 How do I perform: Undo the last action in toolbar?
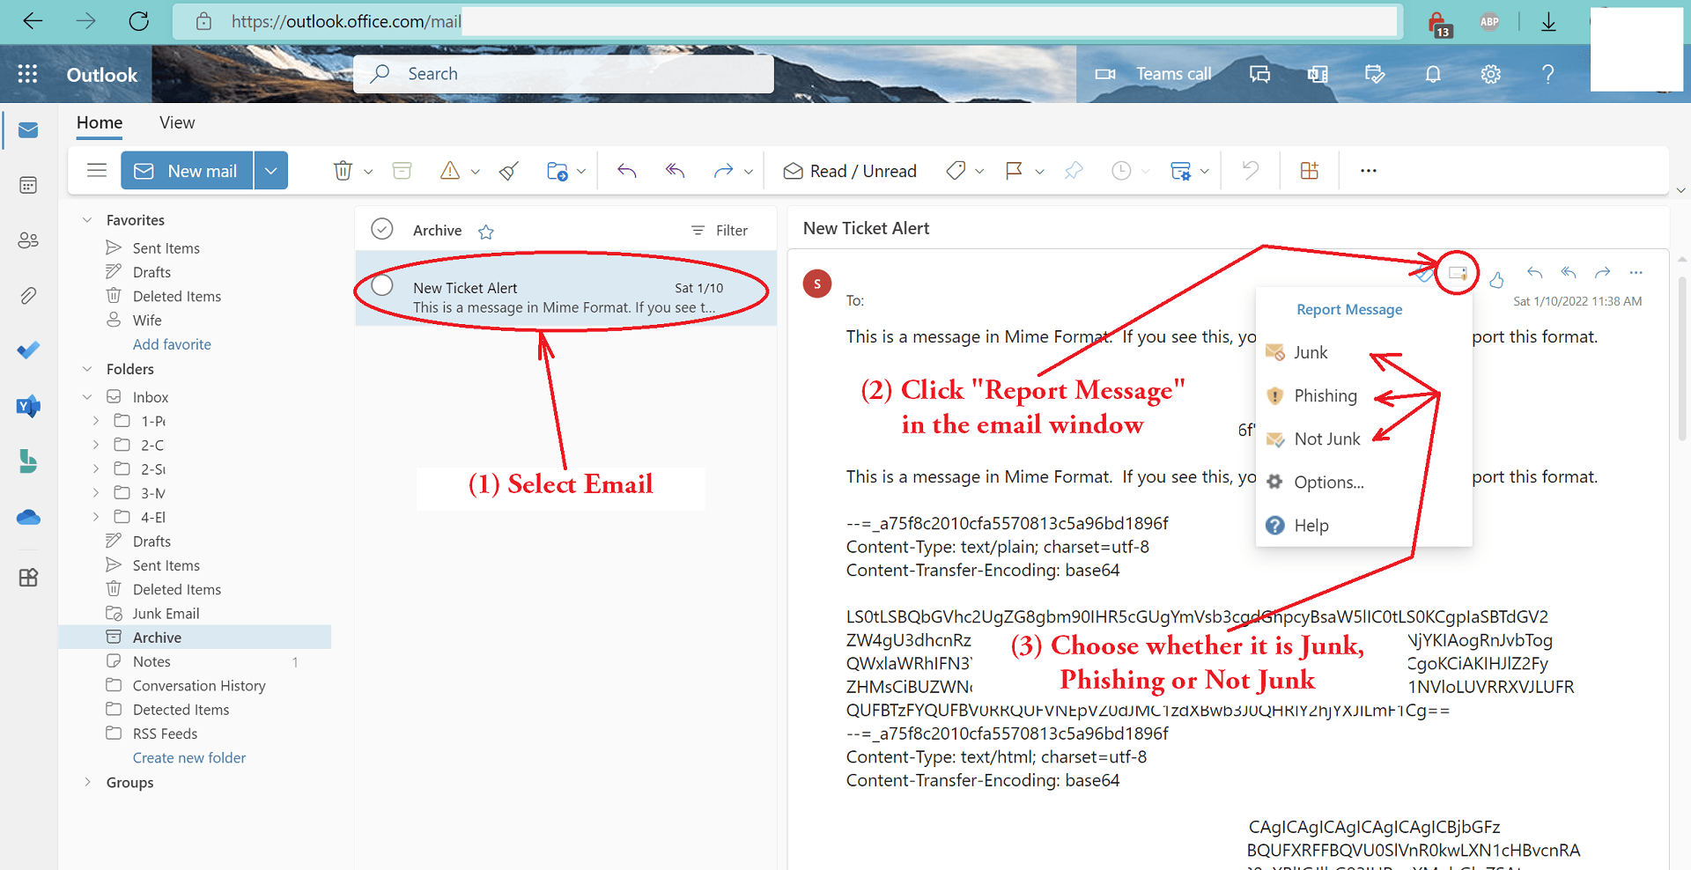pos(1251,170)
